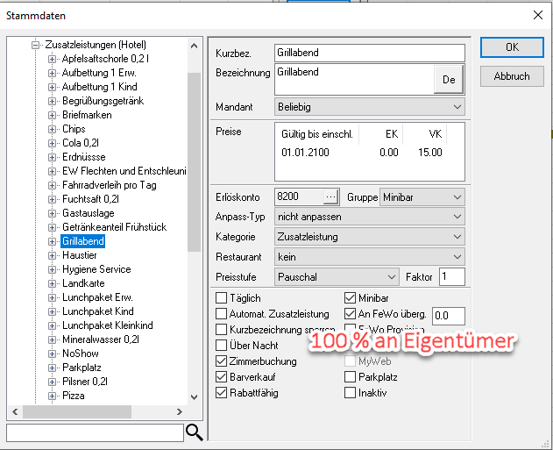Uncheck the Minibar checkbox
The image size is (553, 450).
click(x=350, y=298)
